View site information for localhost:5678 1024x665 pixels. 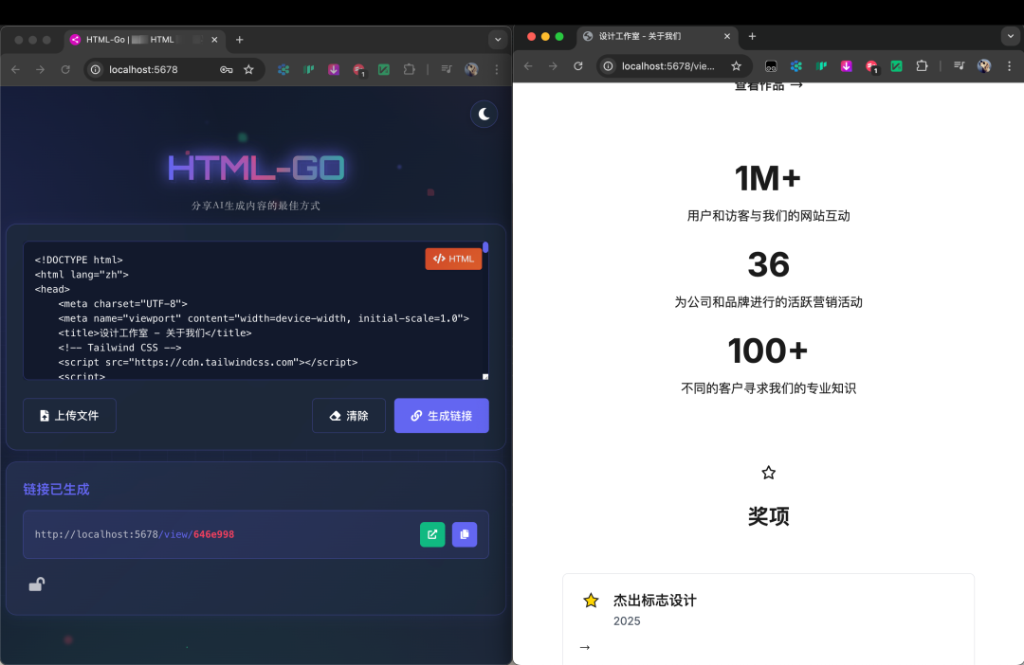[x=96, y=69]
